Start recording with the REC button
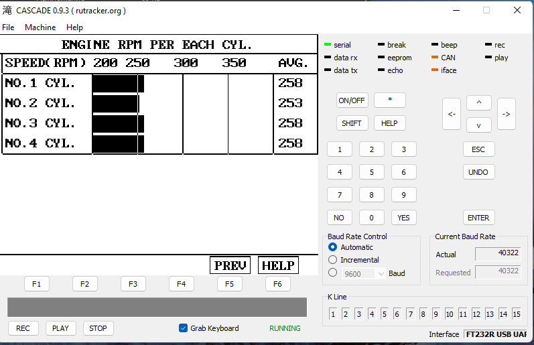 [23, 328]
